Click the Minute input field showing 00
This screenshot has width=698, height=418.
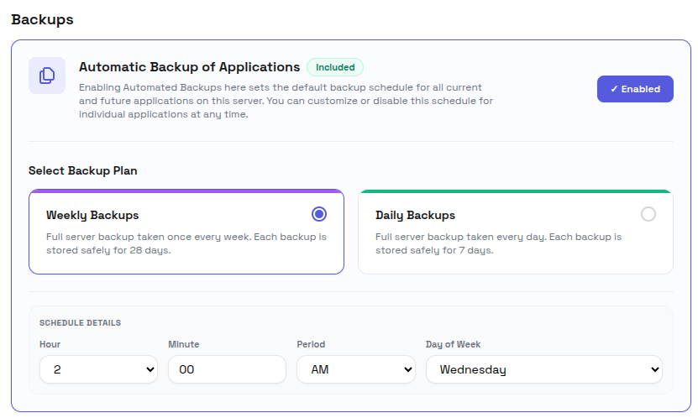227,369
